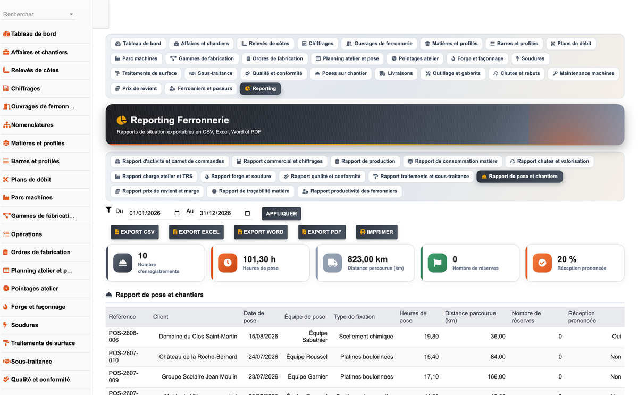
Task: Sort by the Équipe de pose column header
Action: [305, 317]
